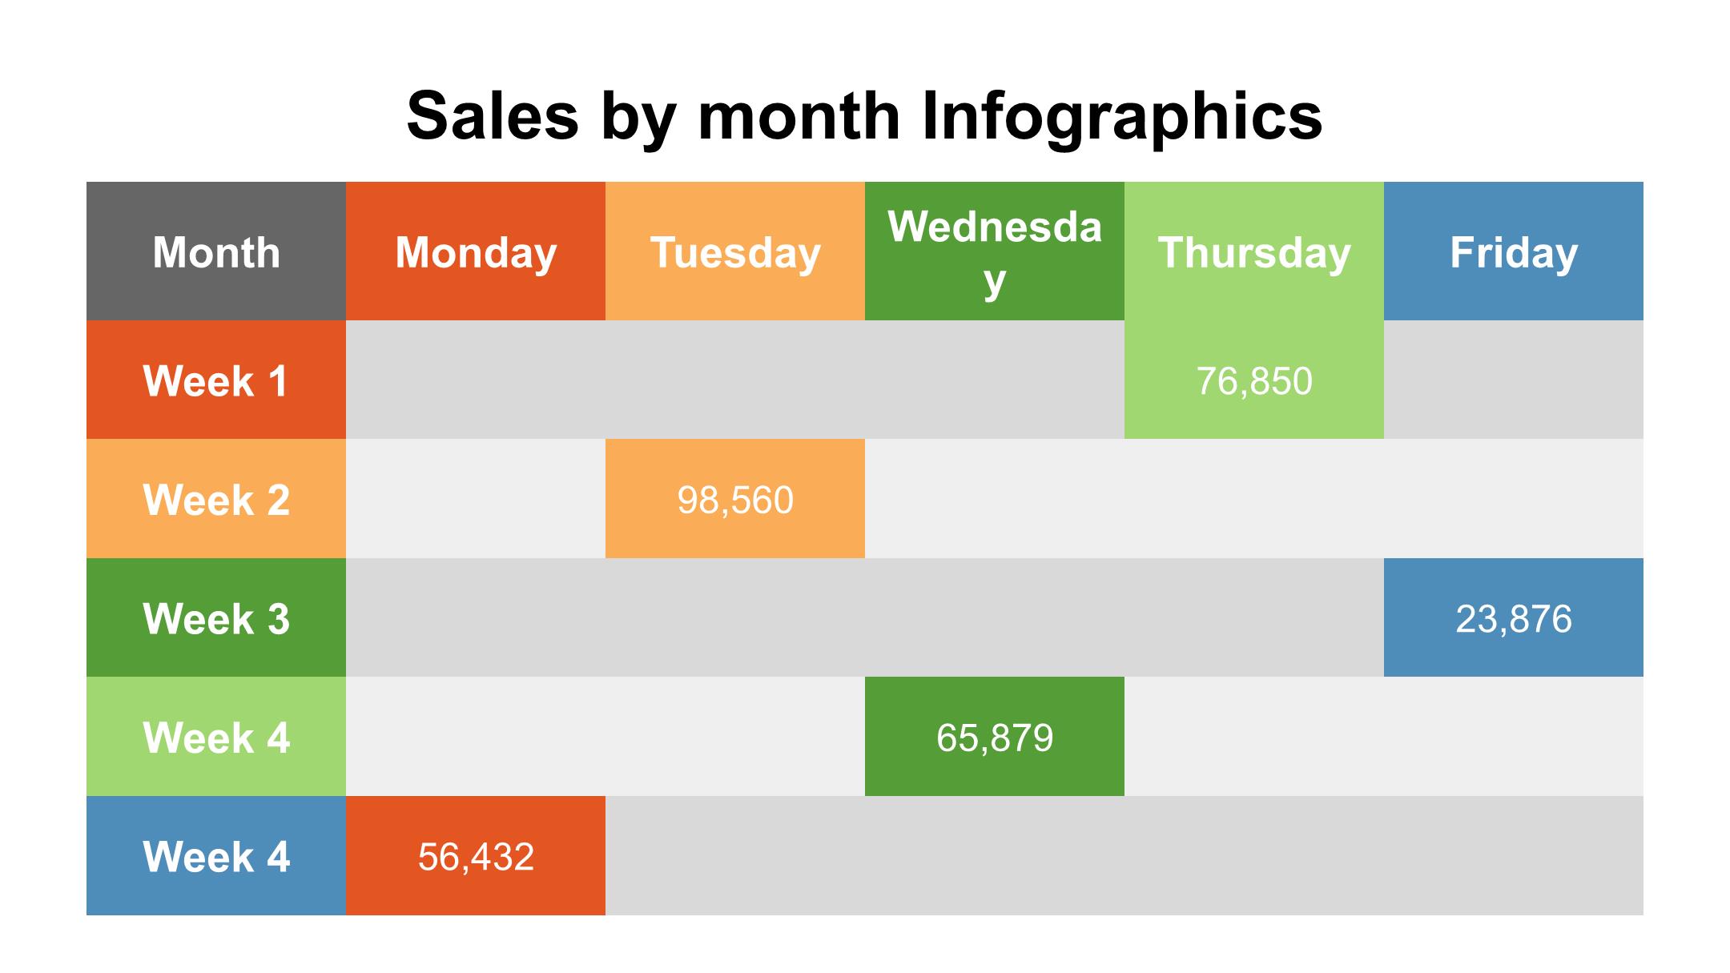1730x973 pixels.
Task: Select the Week 3 row label
Action: pos(216,618)
